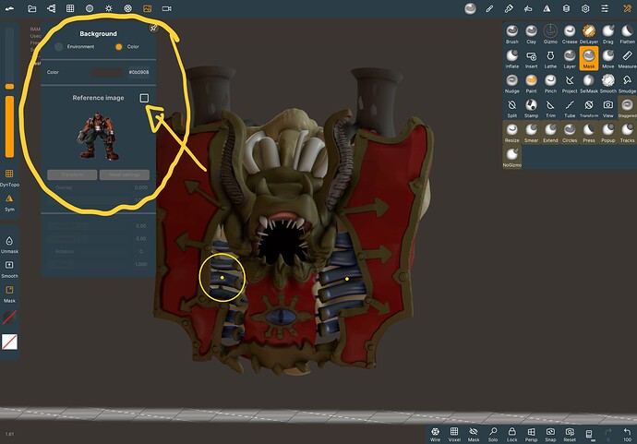Open the Settings gear menu
Image resolution: width=637 pixels, height=444 pixels.
coord(585,8)
